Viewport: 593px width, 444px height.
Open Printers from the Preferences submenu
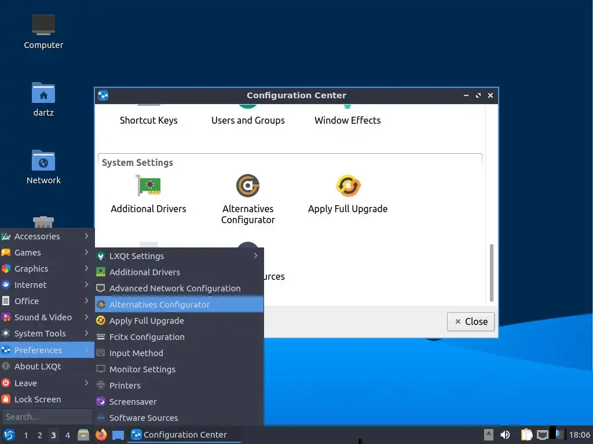click(180, 386)
